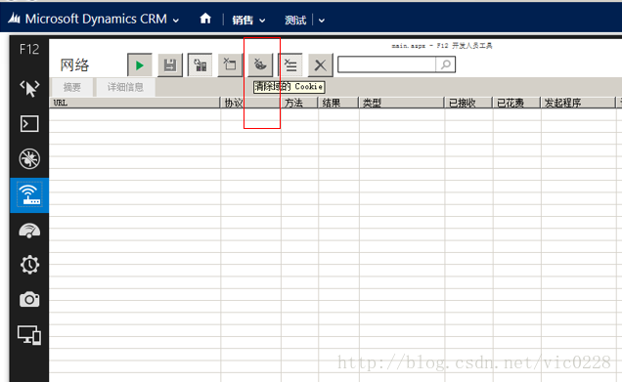Toggle the always refresh from server icon

[200, 65]
